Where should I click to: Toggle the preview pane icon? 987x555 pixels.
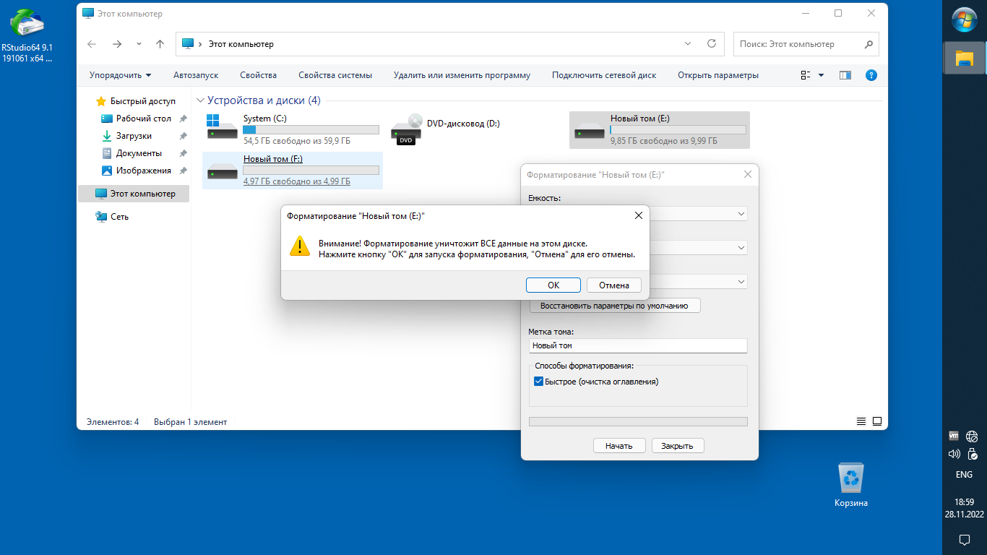pos(845,75)
